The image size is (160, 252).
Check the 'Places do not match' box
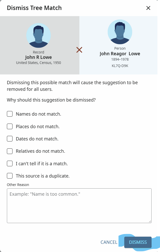(10, 126)
